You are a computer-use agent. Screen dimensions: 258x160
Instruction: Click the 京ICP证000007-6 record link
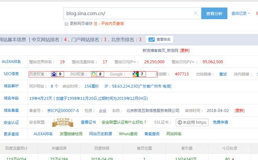[x=63, y=111]
